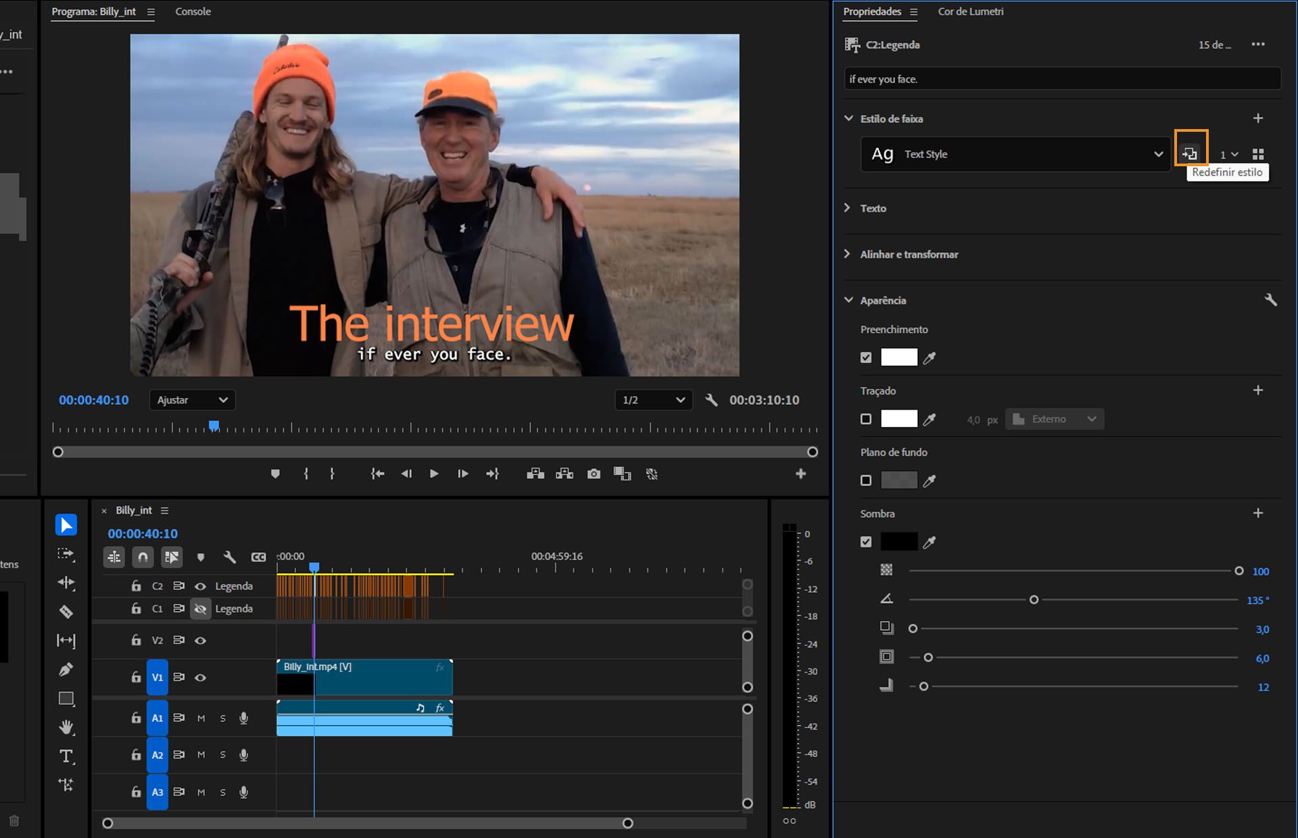Toggle visibility of C1 Legenda track
This screenshot has height=838, width=1298.
201,609
